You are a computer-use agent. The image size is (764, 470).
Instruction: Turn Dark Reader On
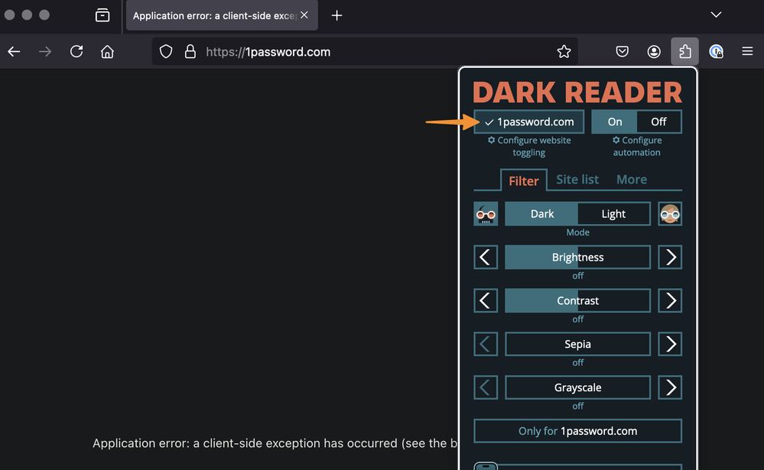614,122
